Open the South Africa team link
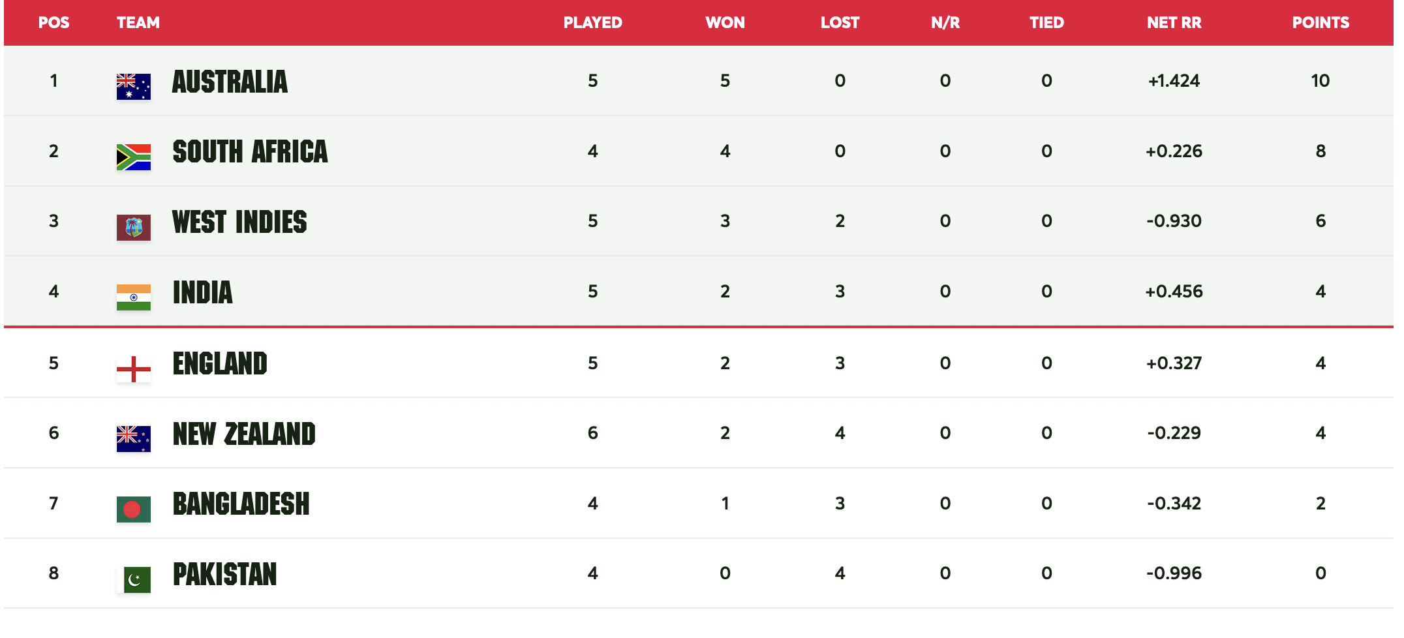Viewport: 1404px width, 638px height. point(250,151)
